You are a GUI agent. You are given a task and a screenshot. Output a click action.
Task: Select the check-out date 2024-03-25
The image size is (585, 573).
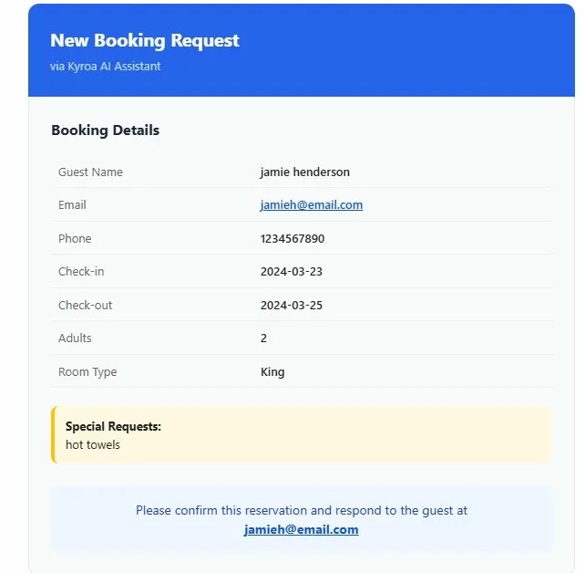(291, 305)
